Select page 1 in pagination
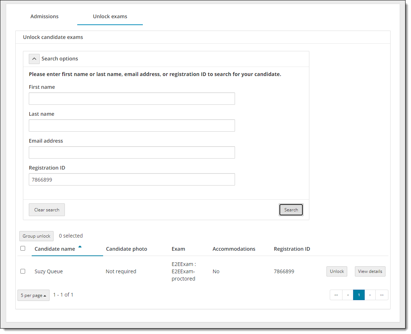The height and width of the screenshot is (334, 411). (x=359, y=295)
